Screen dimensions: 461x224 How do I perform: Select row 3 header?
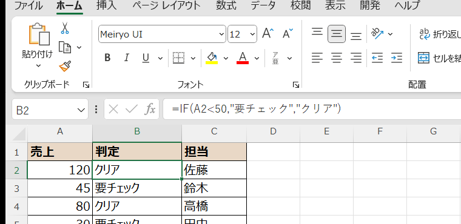17,188
